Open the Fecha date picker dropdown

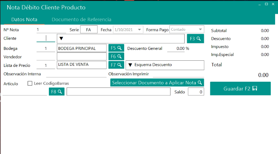coord(140,30)
